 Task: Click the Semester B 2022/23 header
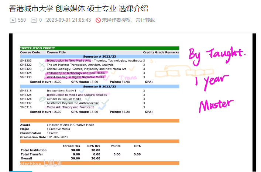99,86
